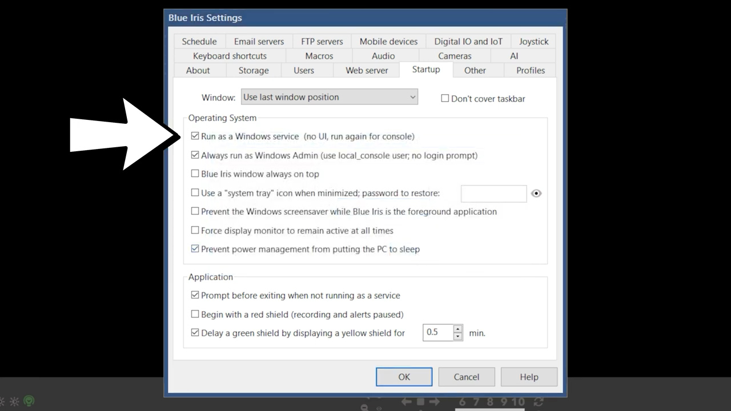This screenshot has height=411, width=731.
Task: Open the Schedule tab
Action: pos(199,42)
